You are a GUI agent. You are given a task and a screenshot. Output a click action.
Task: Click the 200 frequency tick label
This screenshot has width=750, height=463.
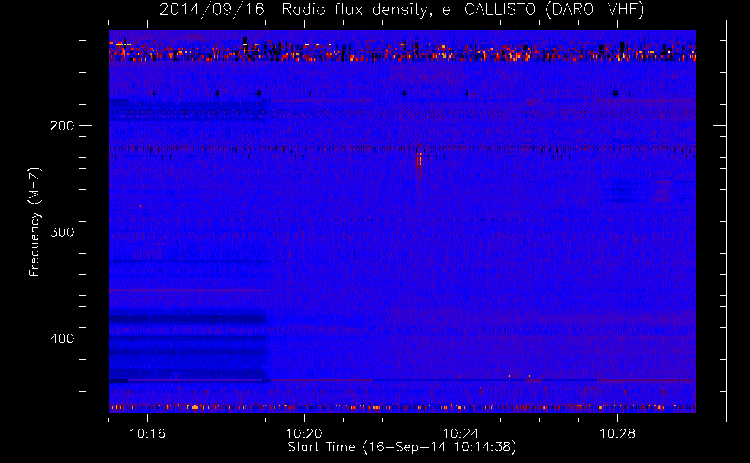[62, 125]
